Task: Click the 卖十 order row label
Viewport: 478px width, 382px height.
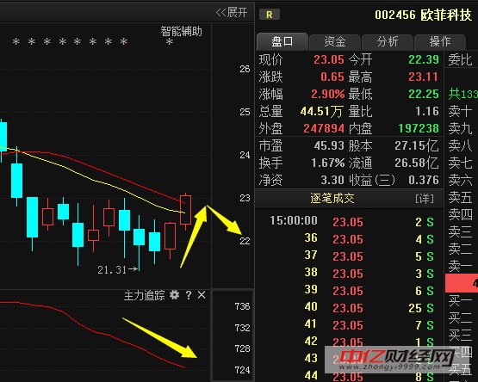Action: [460, 111]
